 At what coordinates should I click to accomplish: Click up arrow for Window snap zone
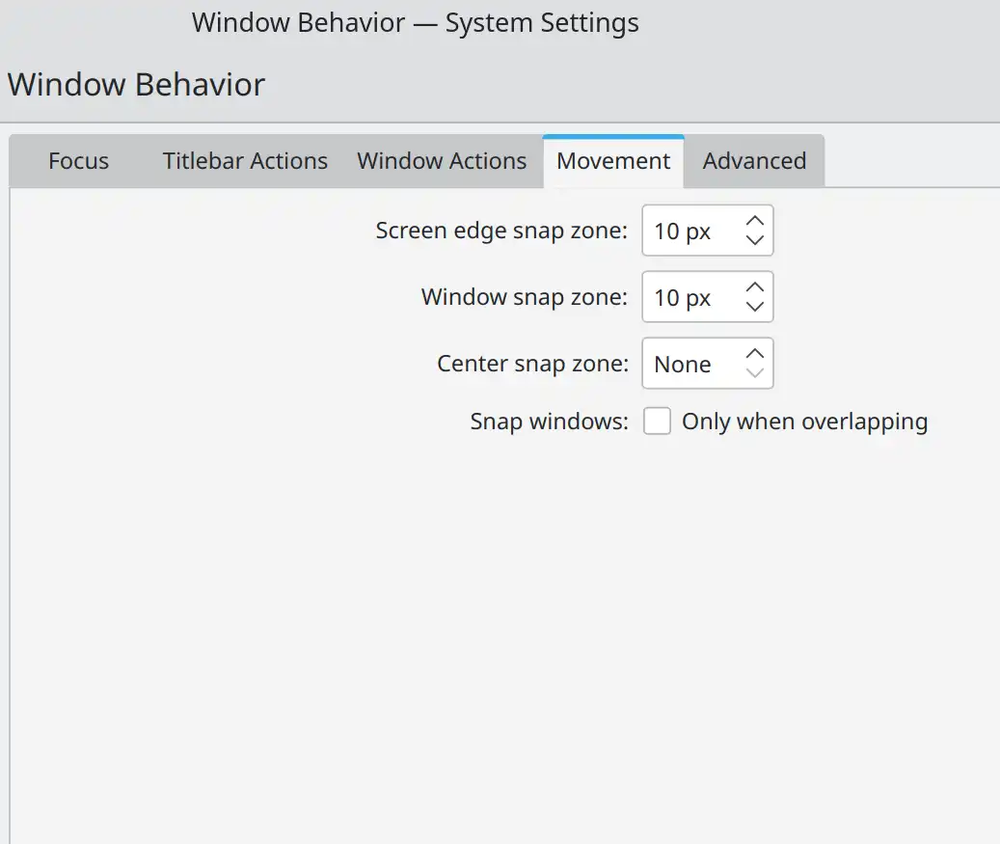point(755,287)
